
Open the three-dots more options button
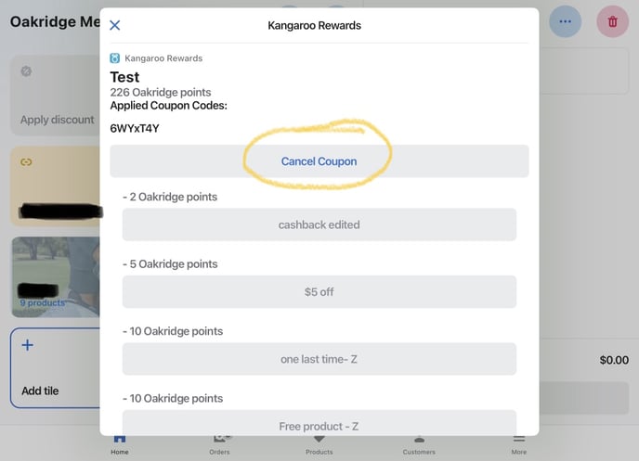click(x=566, y=21)
